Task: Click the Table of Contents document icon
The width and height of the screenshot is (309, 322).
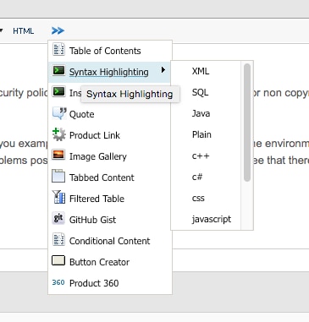Action: (x=58, y=49)
